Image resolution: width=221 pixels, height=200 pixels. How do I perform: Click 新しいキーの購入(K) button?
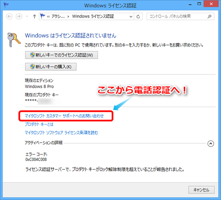click(x=51, y=67)
